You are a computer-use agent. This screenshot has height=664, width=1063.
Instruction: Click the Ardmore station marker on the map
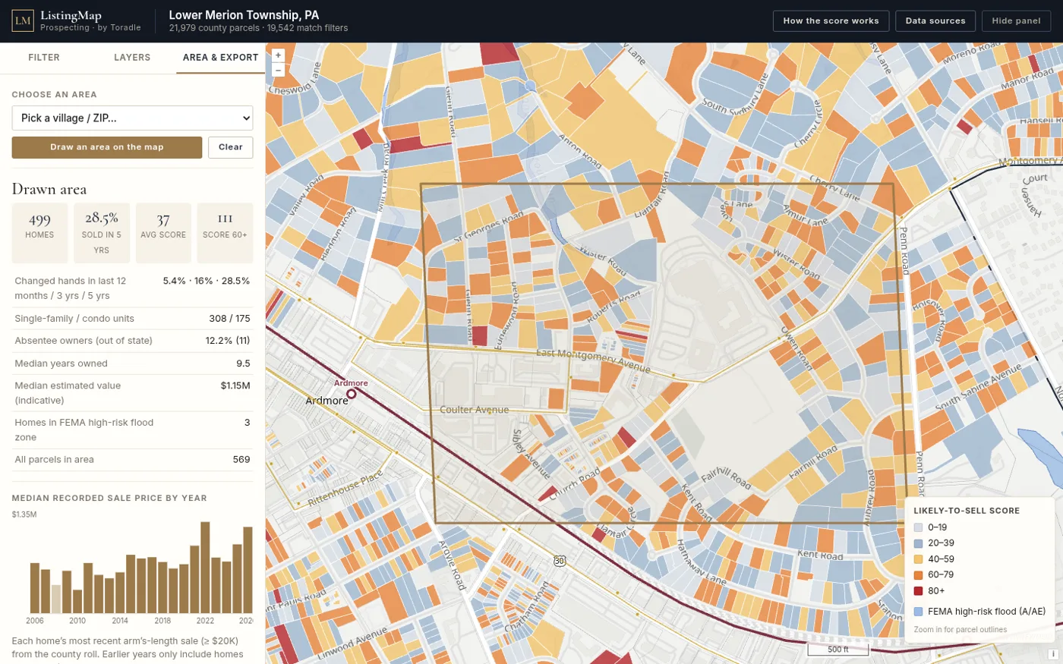coord(352,393)
